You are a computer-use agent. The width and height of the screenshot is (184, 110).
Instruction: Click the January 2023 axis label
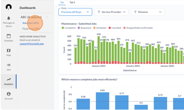(x=99, y=66)
